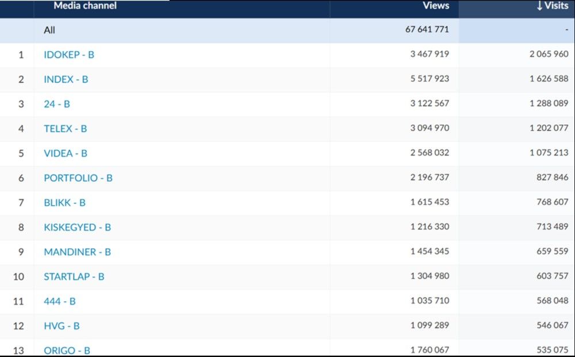Open the BLIKK - B media channel link
The height and width of the screenshot is (357, 575).
(x=64, y=203)
